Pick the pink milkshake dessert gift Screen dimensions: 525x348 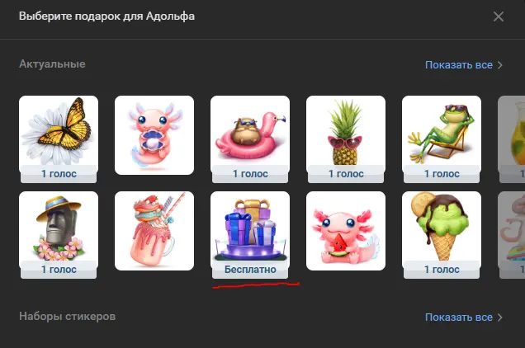click(154, 231)
